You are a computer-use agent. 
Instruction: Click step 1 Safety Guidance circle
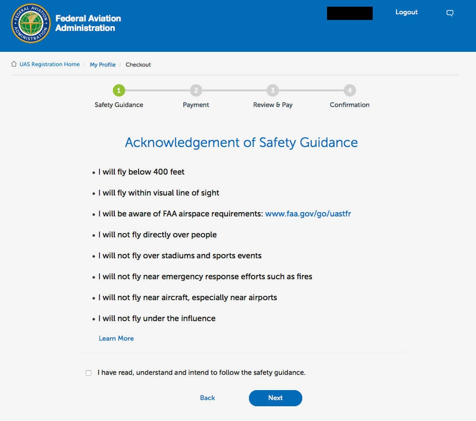point(119,90)
